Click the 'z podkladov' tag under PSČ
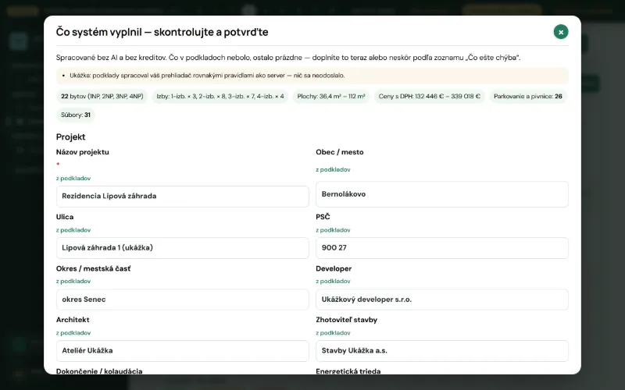 coord(333,230)
